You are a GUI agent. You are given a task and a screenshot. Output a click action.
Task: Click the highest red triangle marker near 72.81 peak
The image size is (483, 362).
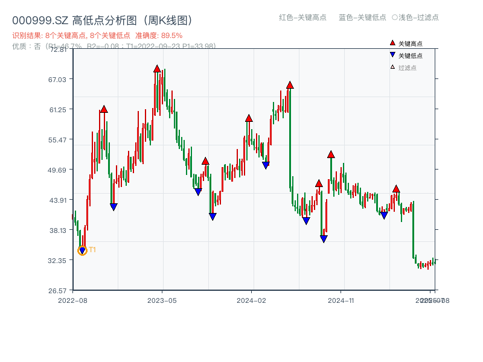click(x=158, y=69)
